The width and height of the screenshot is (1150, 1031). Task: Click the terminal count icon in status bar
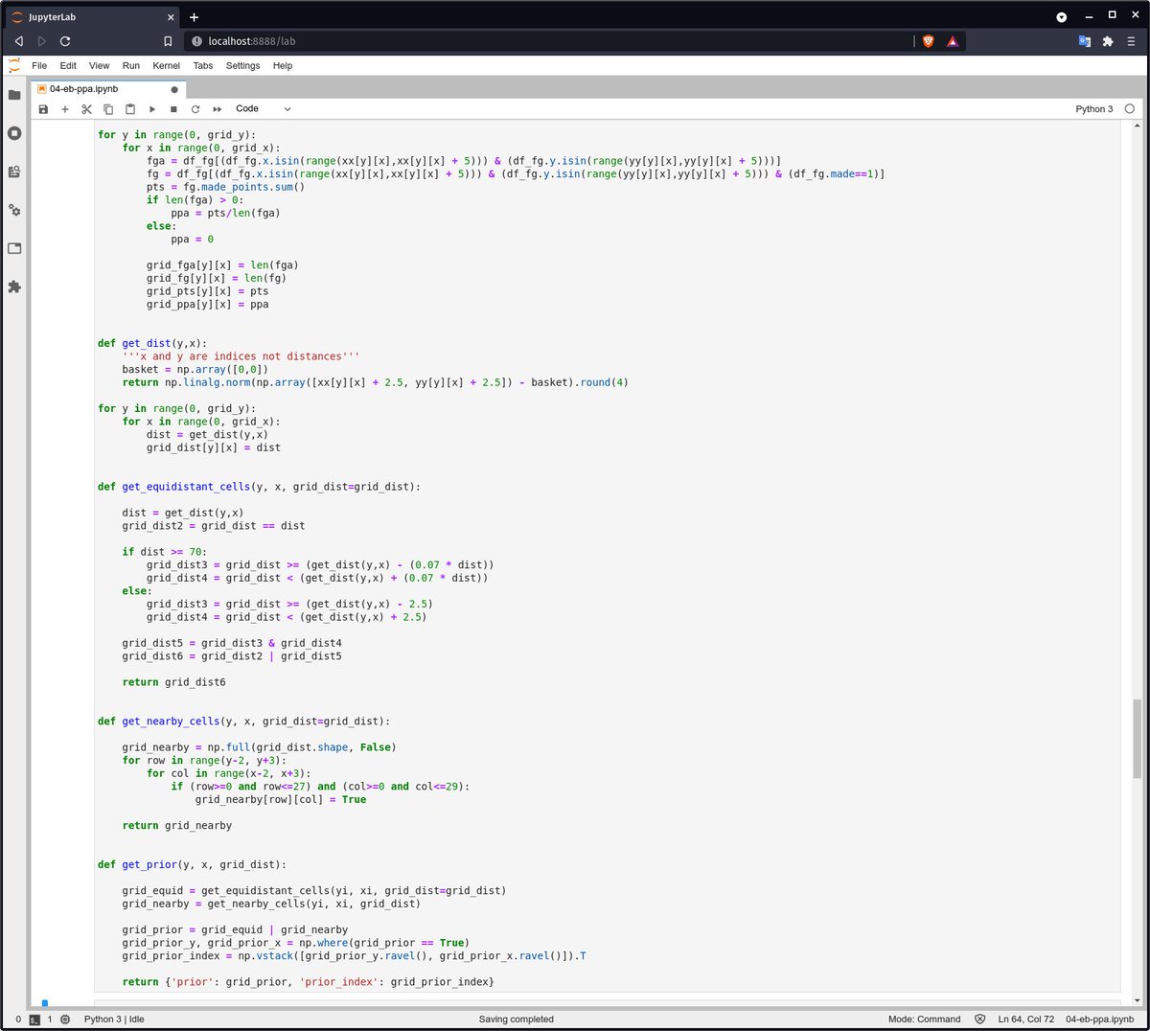34,1020
